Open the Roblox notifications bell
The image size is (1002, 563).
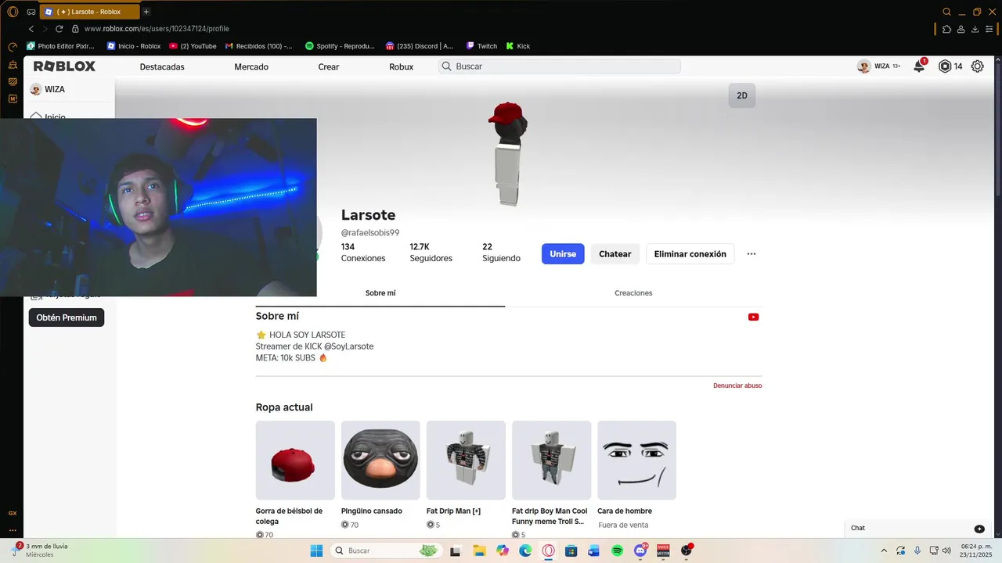pyautogui.click(x=919, y=66)
